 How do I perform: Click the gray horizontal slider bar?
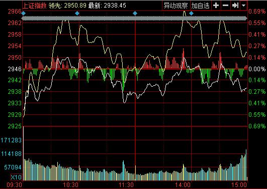[x=135, y=19]
